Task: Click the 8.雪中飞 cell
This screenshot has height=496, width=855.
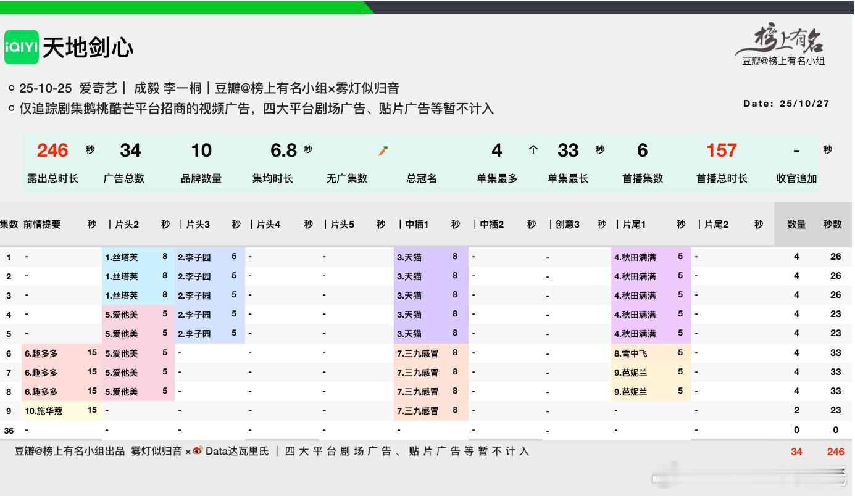Action: 631,353
